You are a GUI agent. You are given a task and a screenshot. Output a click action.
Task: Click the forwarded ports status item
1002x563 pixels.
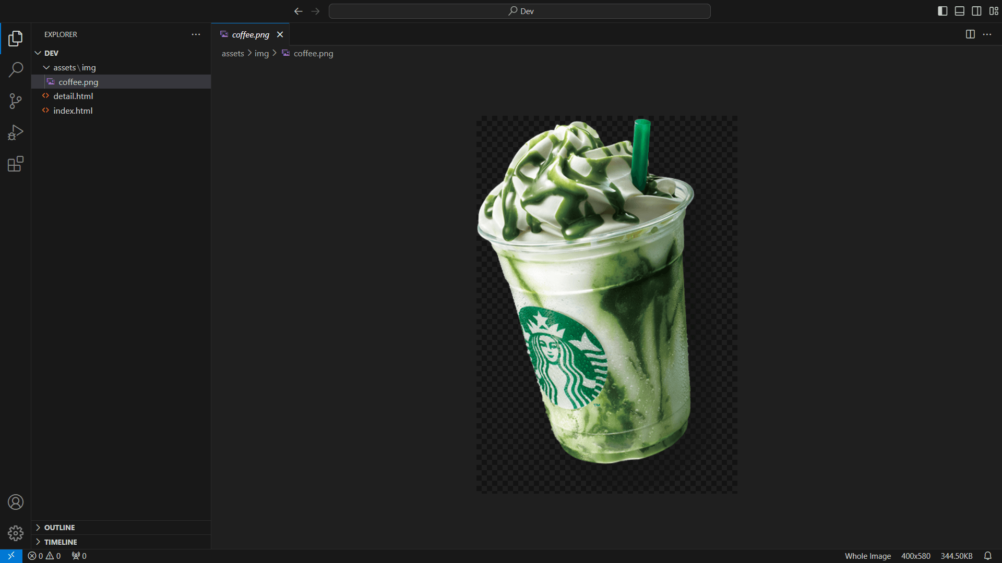79,556
